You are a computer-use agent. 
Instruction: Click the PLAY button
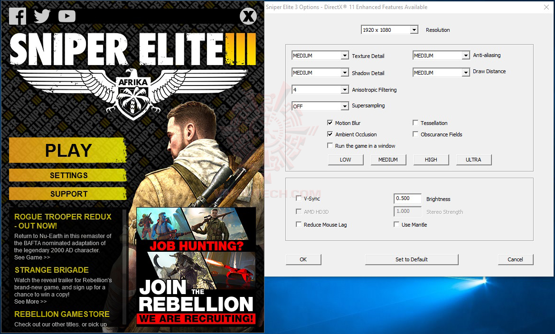[x=68, y=150]
